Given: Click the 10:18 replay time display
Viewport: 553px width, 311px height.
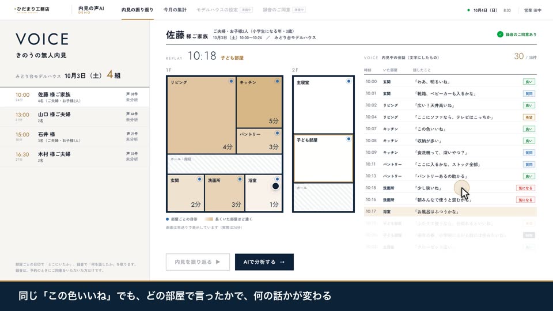Looking at the screenshot, I should [x=202, y=56].
